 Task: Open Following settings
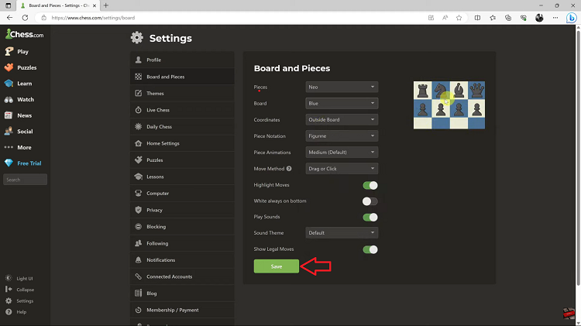[x=182, y=243]
